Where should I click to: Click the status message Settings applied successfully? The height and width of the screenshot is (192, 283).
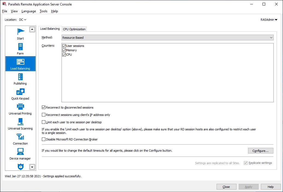[x=62, y=176]
